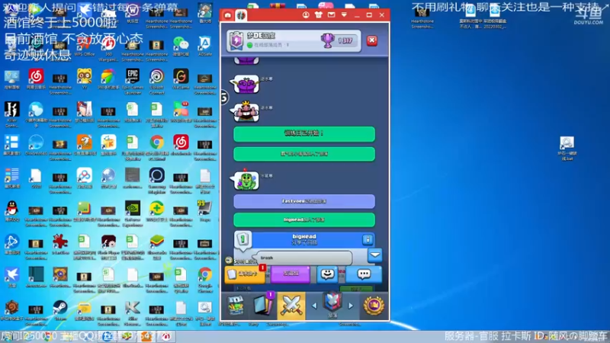
Task: Open the cards collection tab
Action: tap(264, 306)
